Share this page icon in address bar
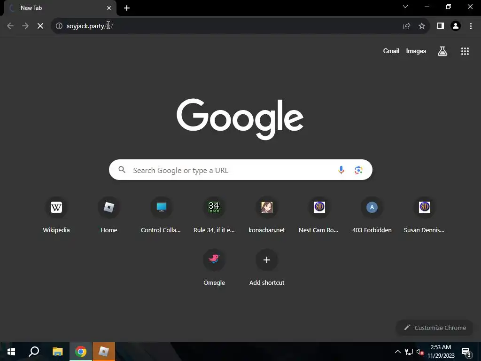The image size is (481, 361). (407, 26)
